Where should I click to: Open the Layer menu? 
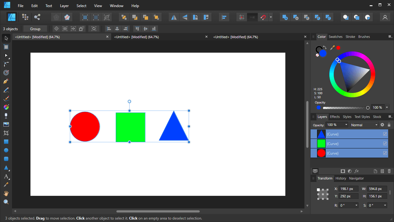click(64, 6)
